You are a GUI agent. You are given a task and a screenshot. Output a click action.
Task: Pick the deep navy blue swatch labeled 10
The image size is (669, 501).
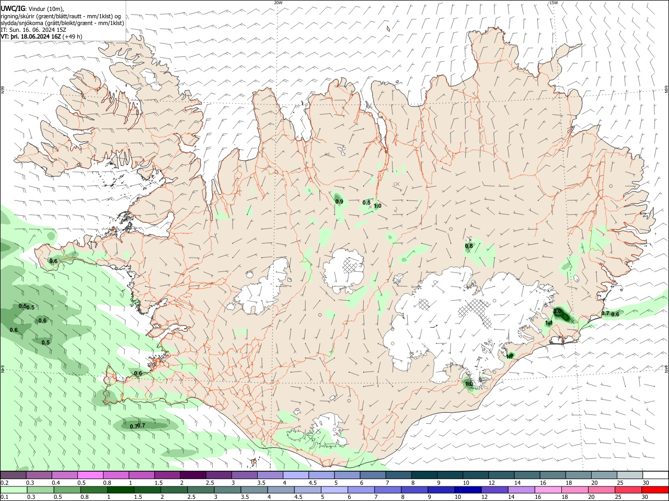(468, 490)
